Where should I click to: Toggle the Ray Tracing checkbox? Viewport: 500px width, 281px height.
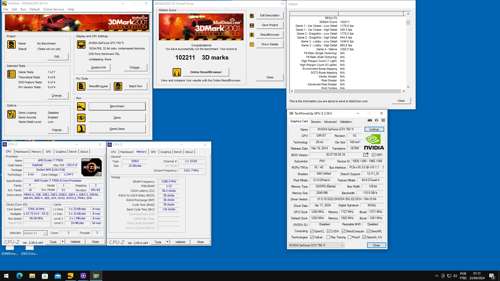pyautogui.click(x=328, y=237)
